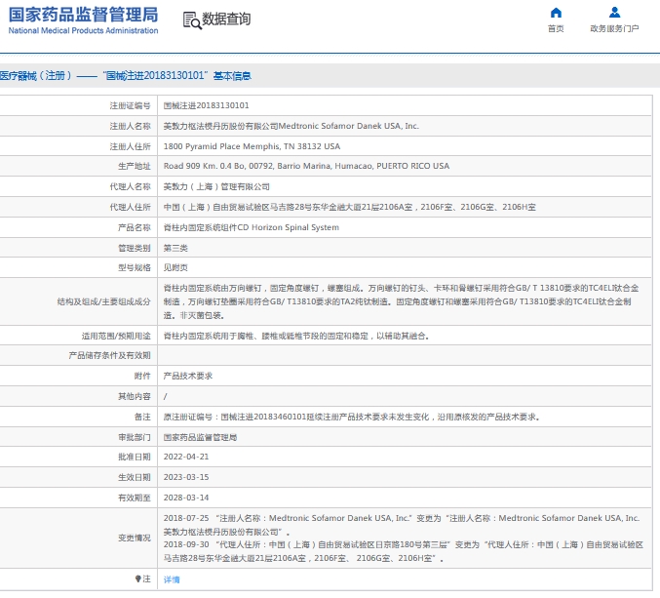660x598 pixels.
Task: Click the attachment value 产品技术要求
Action: coord(188,376)
